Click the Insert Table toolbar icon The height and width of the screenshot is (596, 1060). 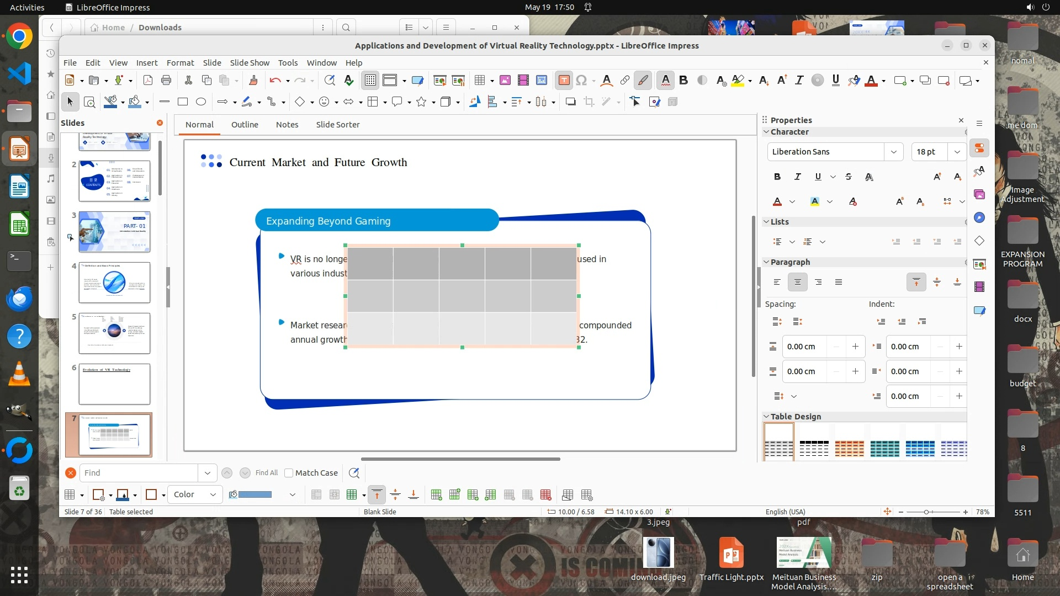(479, 81)
